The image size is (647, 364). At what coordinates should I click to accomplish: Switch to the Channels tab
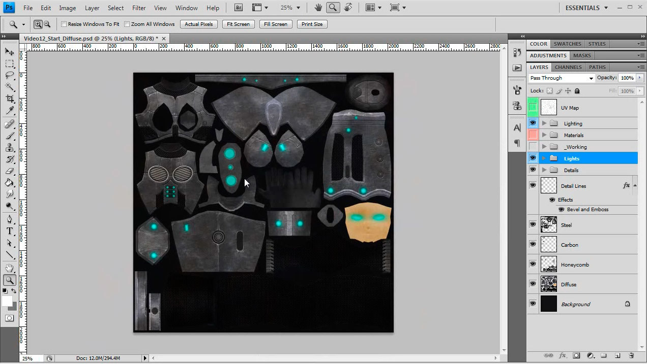click(568, 67)
